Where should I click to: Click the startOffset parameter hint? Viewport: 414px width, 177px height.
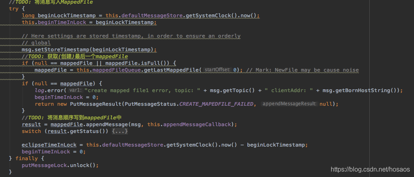(x=217, y=70)
